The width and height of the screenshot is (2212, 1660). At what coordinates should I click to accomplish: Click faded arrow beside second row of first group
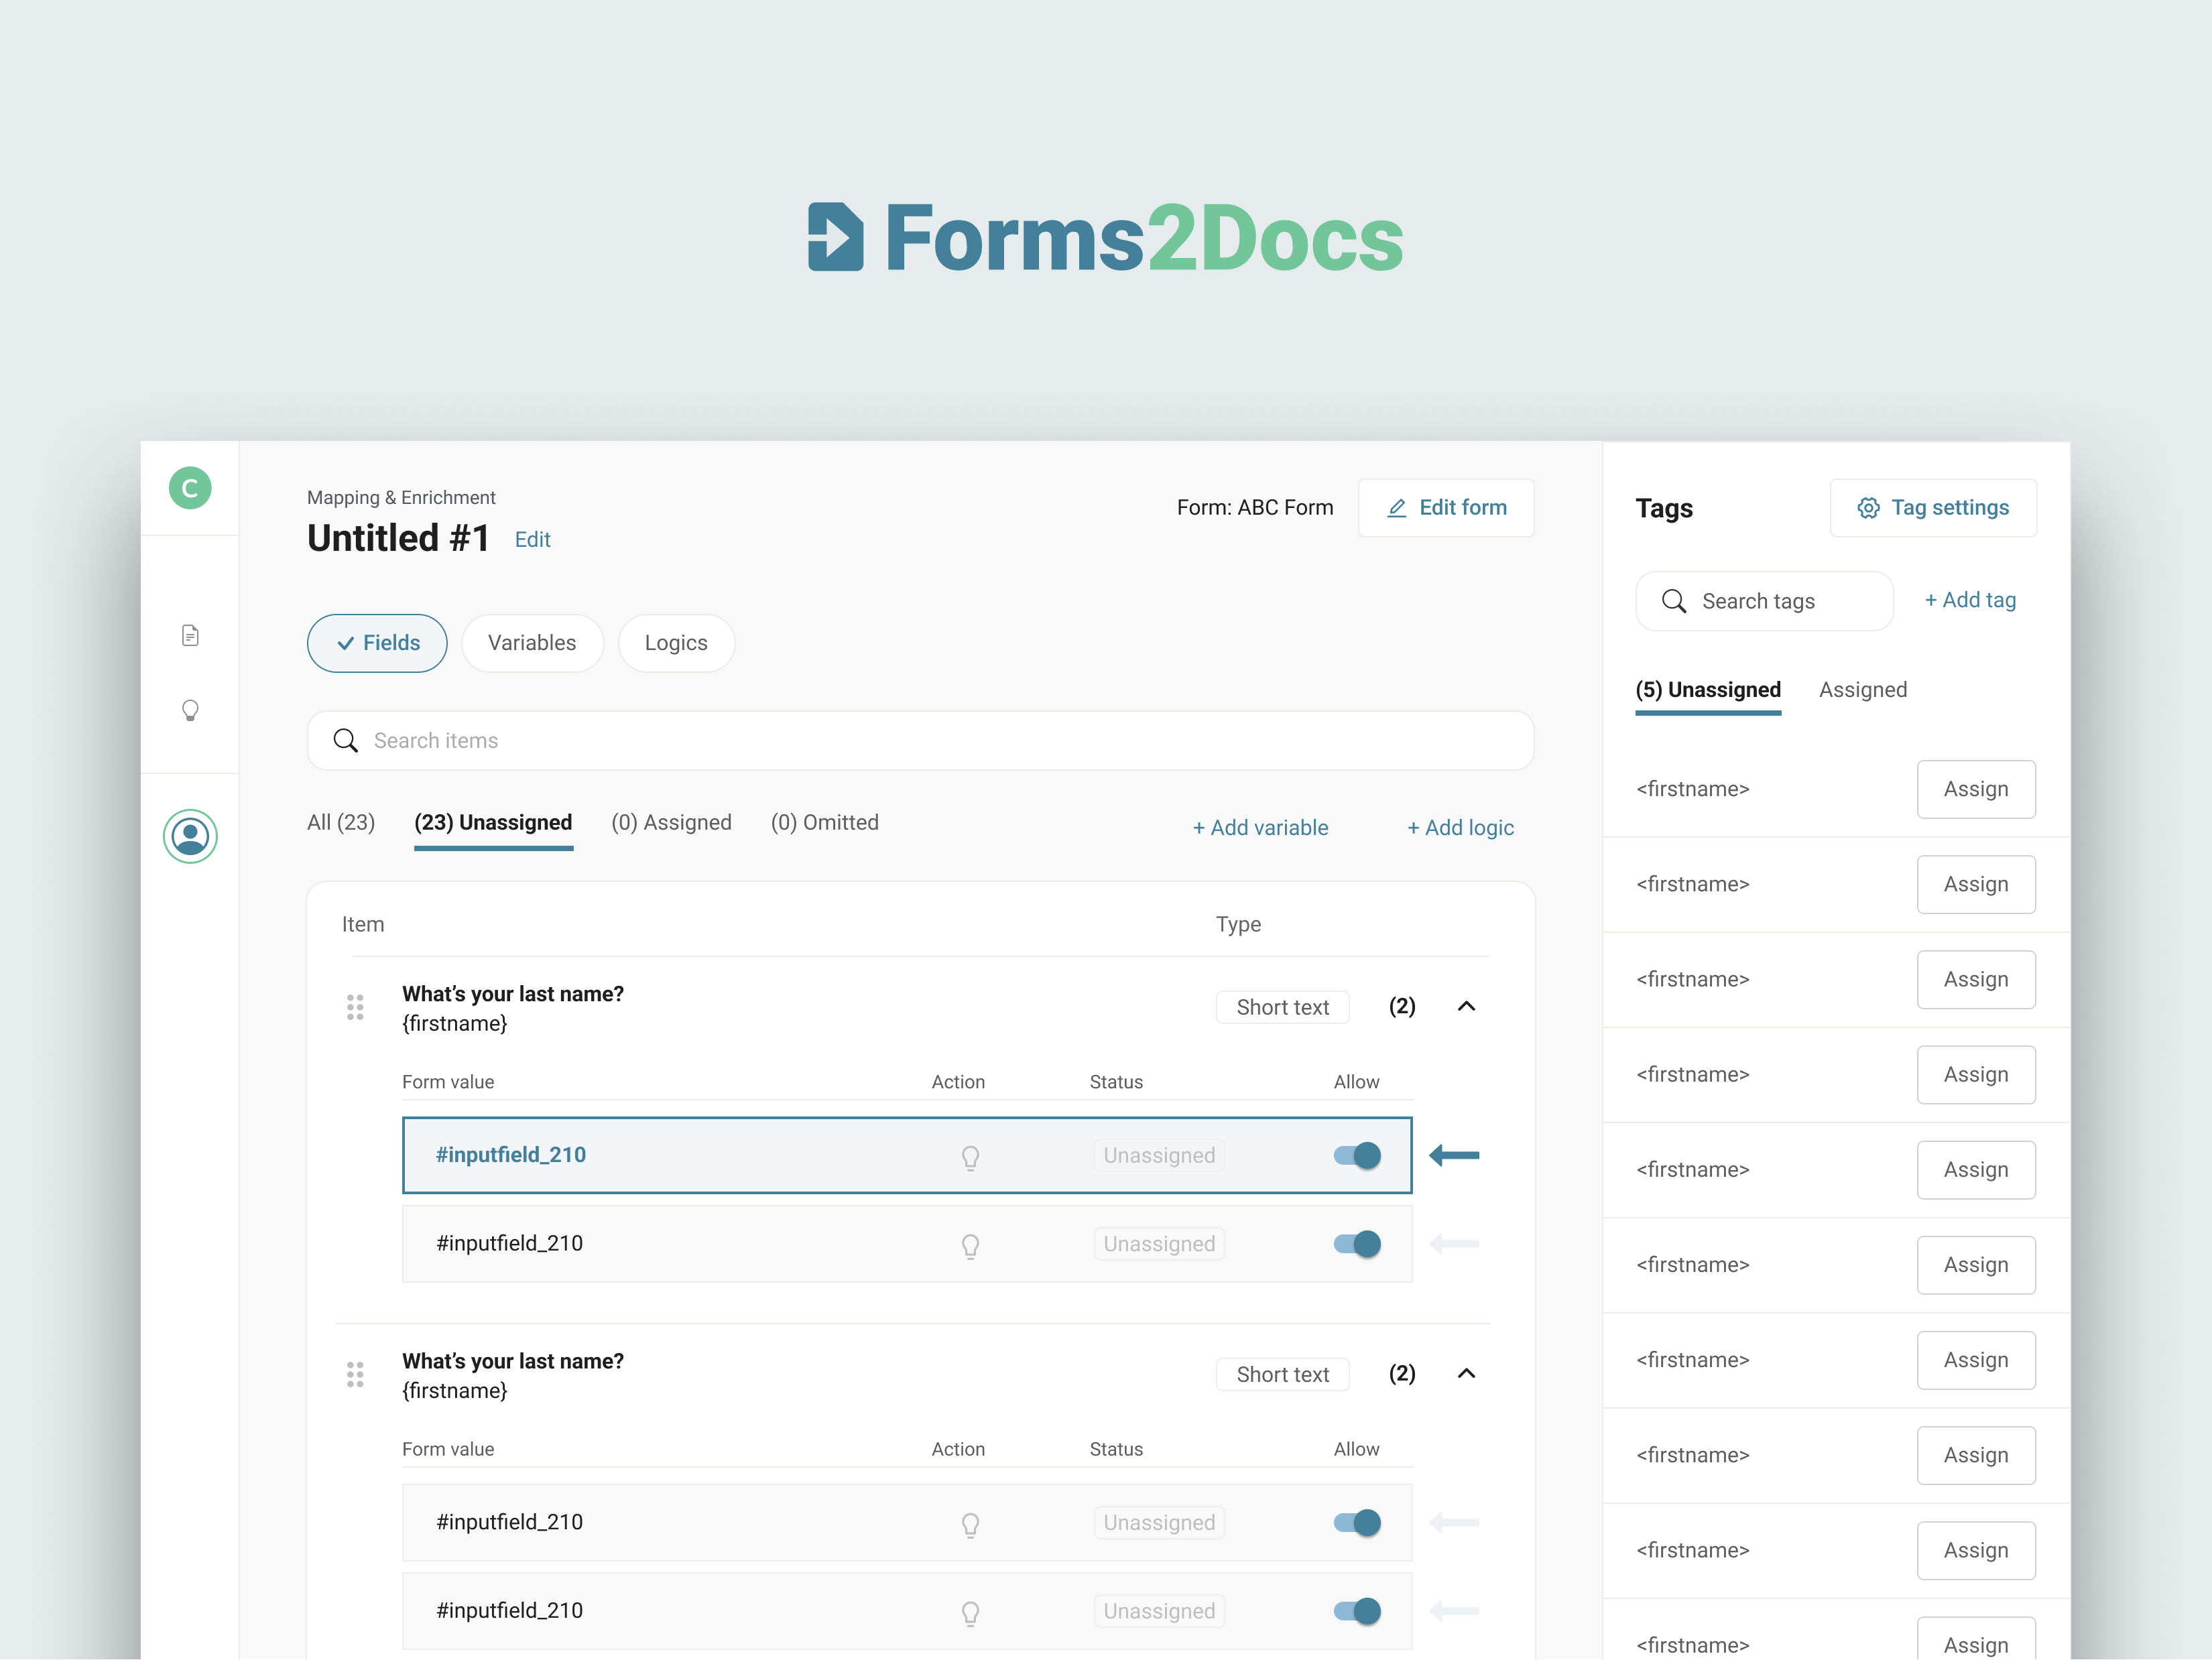pyautogui.click(x=1454, y=1244)
